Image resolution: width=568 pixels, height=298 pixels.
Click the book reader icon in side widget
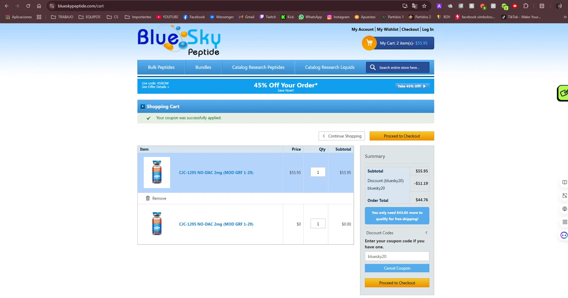[x=565, y=183]
